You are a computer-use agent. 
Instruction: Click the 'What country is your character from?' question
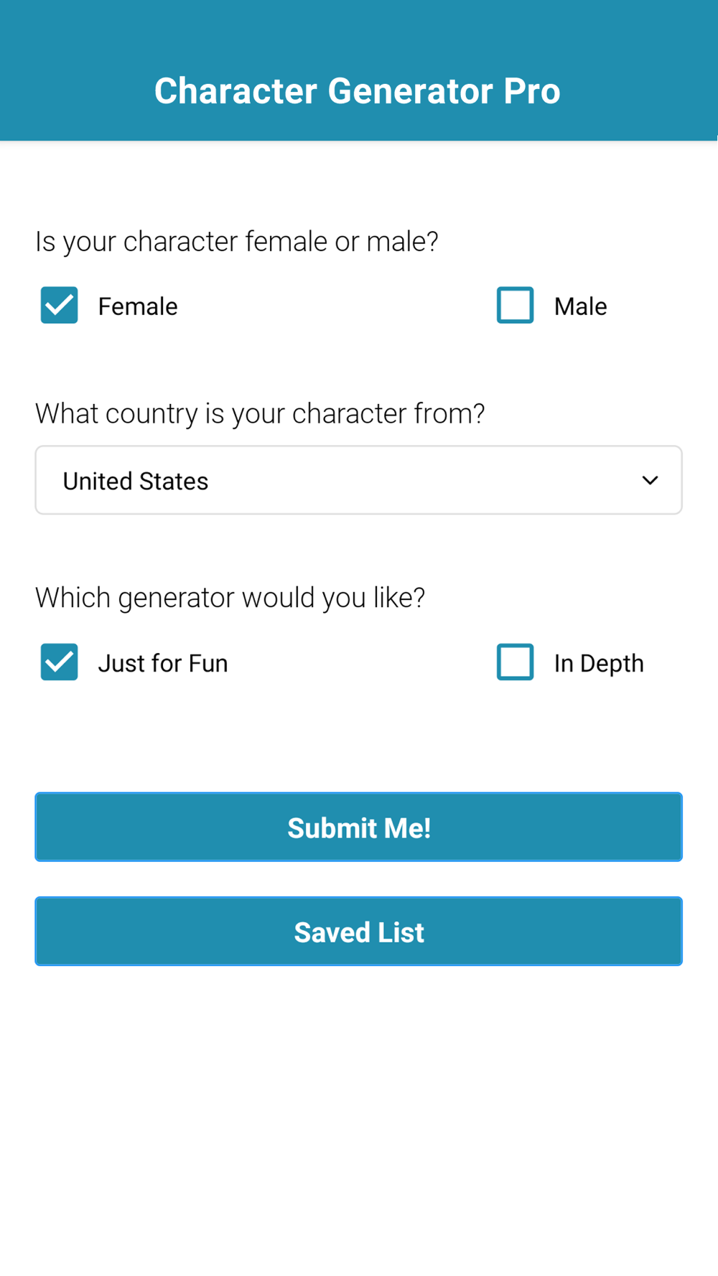click(x=260, y=414)
